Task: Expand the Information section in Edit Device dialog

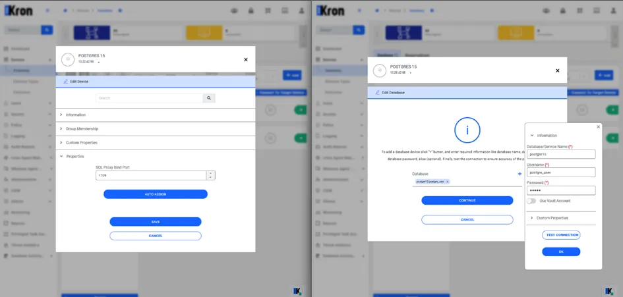Action: coord(156,115)
